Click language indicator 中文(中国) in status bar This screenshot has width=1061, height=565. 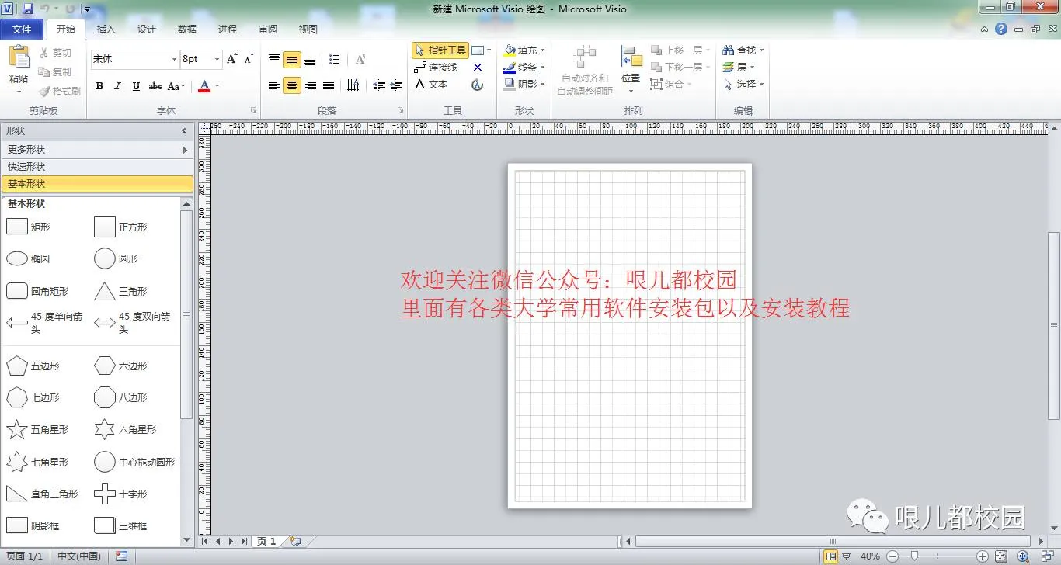tap(79, 556)
